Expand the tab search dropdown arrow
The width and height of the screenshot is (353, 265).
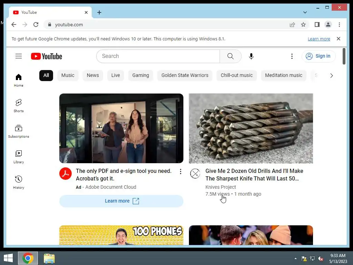pyautogui.click(x=305, y=12)
